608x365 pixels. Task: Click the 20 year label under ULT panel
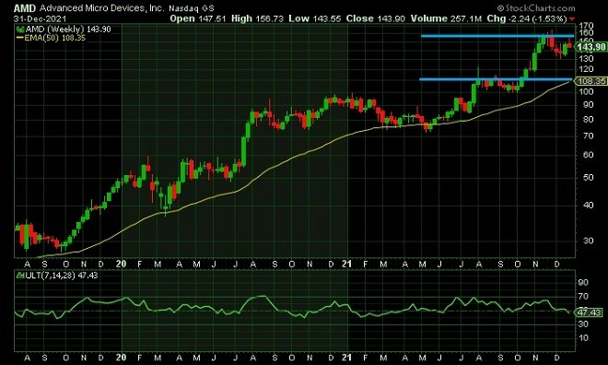122,358
